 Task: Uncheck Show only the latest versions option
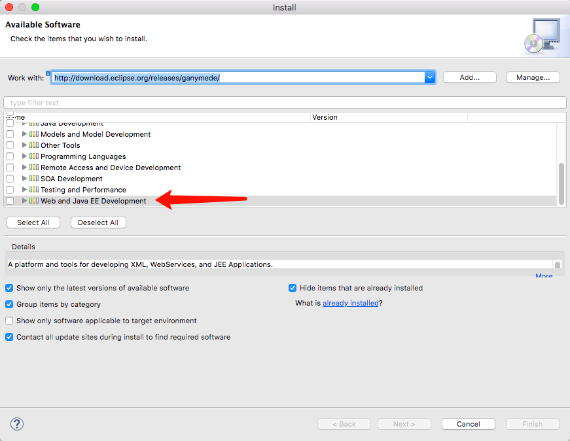9,288
